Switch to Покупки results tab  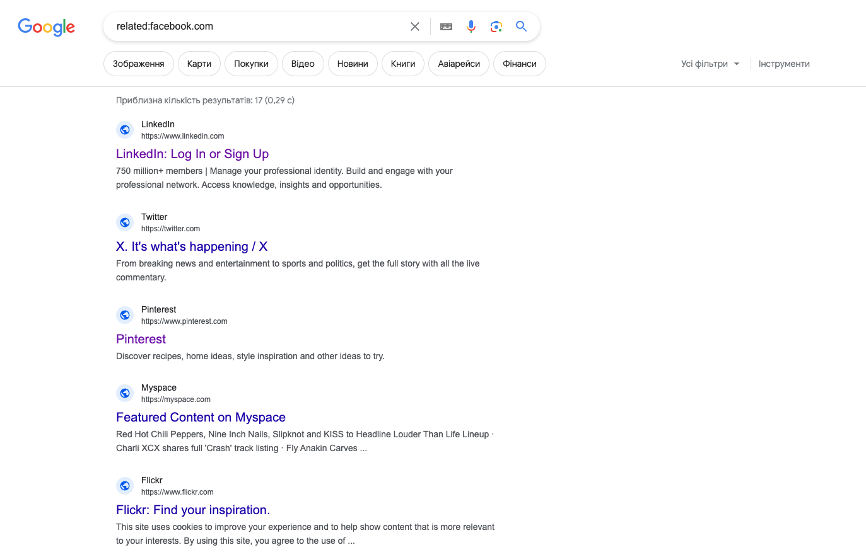(x=251, y=64)
